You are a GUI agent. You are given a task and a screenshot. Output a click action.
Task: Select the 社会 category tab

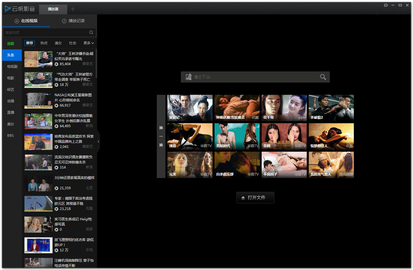(73, 43)
